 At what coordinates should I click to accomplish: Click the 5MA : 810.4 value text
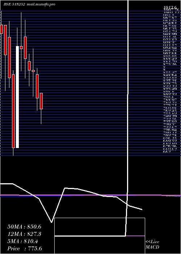22,241
